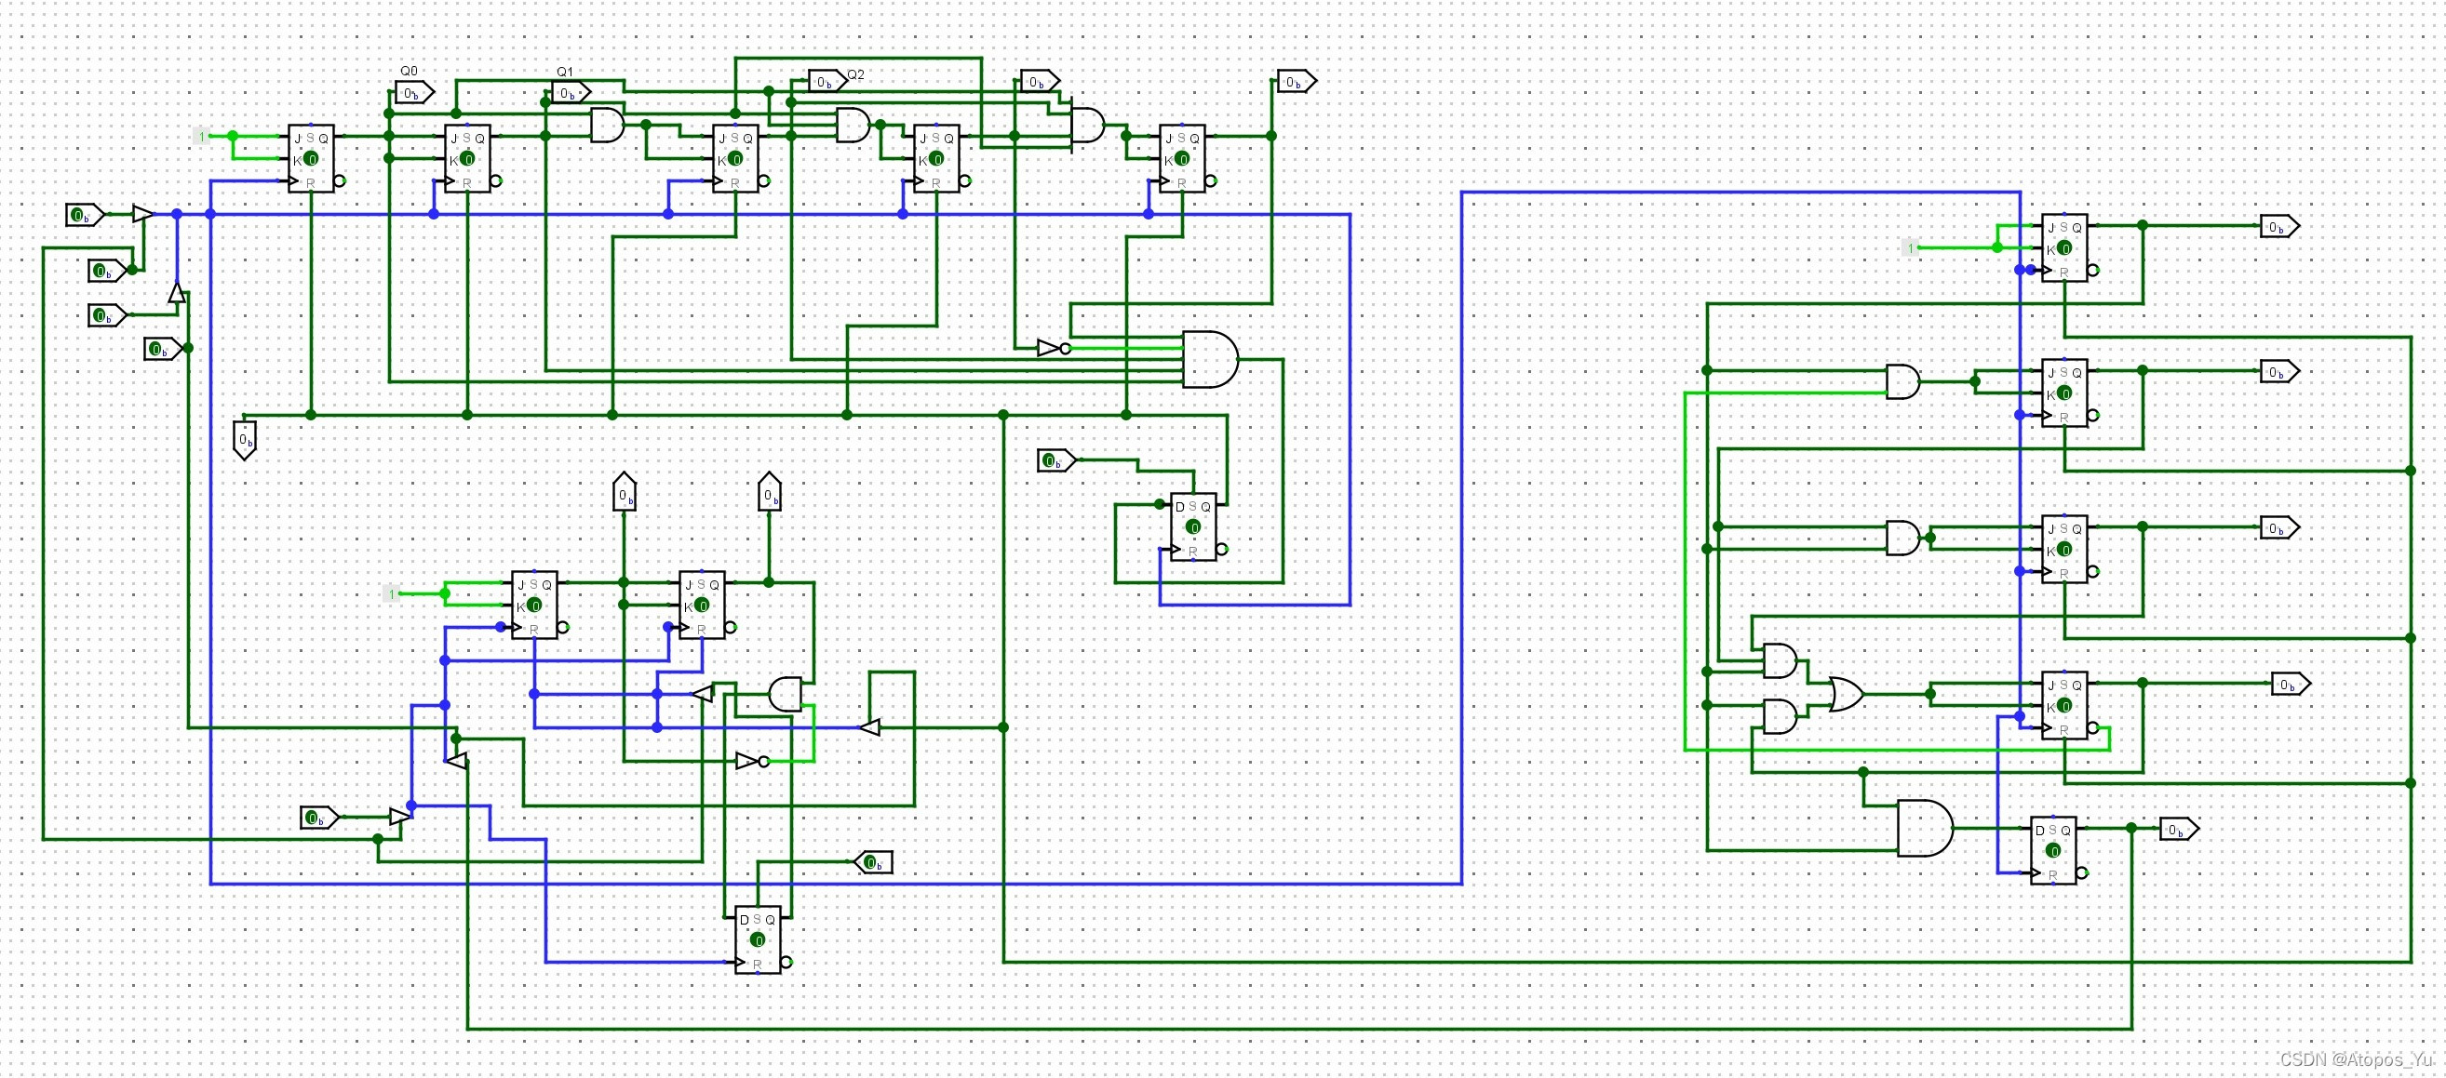This screenshot has width=2446, height=1078.
Task: Select the NOT gate feeding the five-input AND gate
Action: point(1051,348)
